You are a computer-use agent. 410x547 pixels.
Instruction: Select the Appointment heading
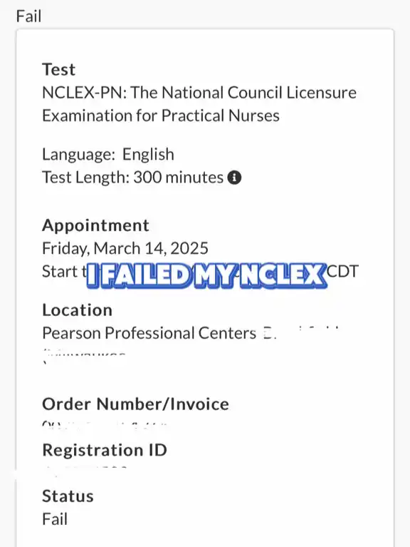coord(95,225)
